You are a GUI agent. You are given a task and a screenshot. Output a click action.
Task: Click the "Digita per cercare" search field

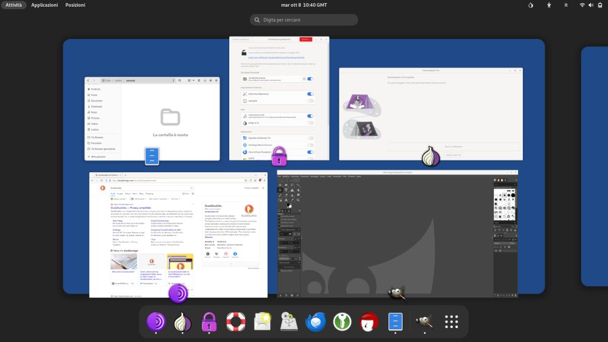[304, 20]
